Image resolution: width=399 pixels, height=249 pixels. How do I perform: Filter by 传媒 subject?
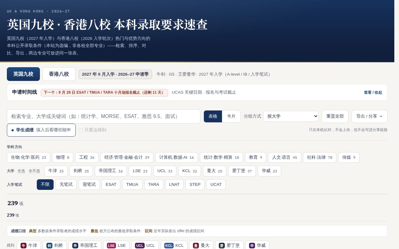pyautogui.click(x=349, y=157)
